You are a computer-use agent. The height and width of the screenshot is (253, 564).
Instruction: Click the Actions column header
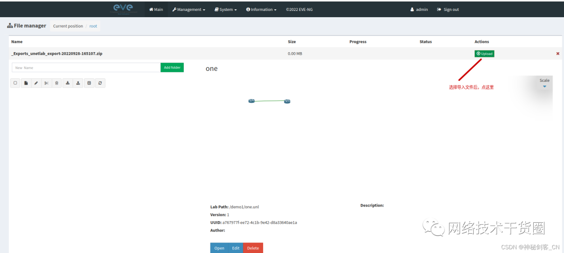pos(481,42)
